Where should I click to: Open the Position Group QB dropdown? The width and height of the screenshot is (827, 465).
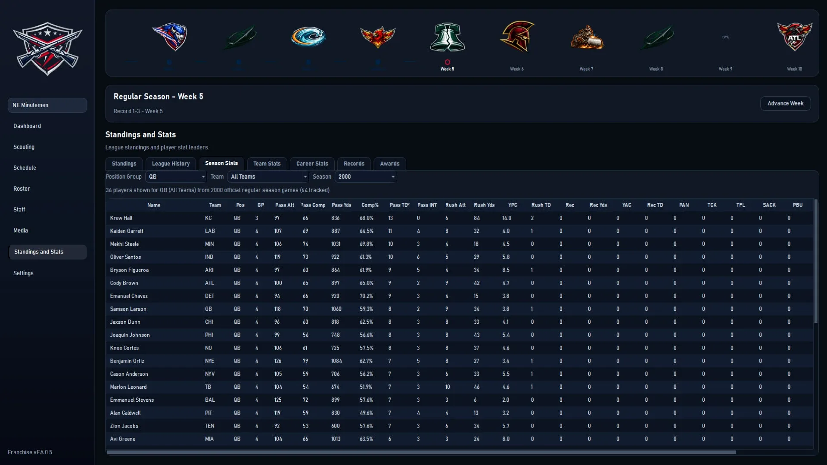176,177
